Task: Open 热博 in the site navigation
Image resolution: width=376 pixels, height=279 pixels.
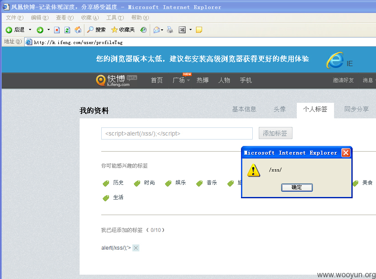Action: pos(202,80)
